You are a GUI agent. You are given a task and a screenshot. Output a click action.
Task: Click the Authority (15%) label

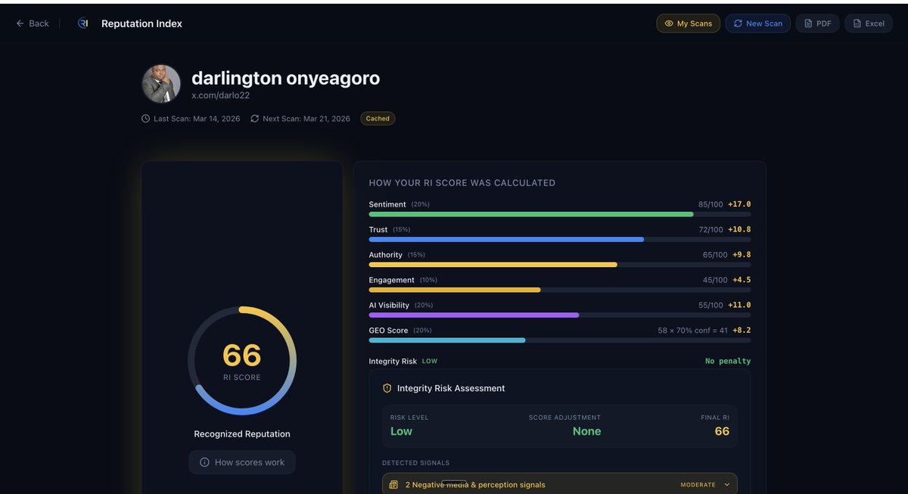click(396, 255)
